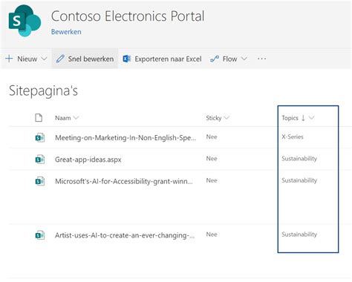Click the Topics sort arrow
The width and height of the screenshot is (352, 282).
(303, 118)
